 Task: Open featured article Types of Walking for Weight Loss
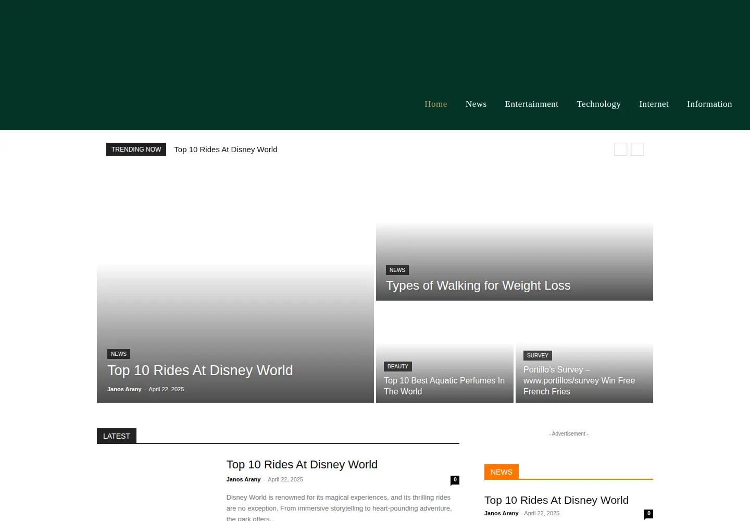(x=478, y=286)
